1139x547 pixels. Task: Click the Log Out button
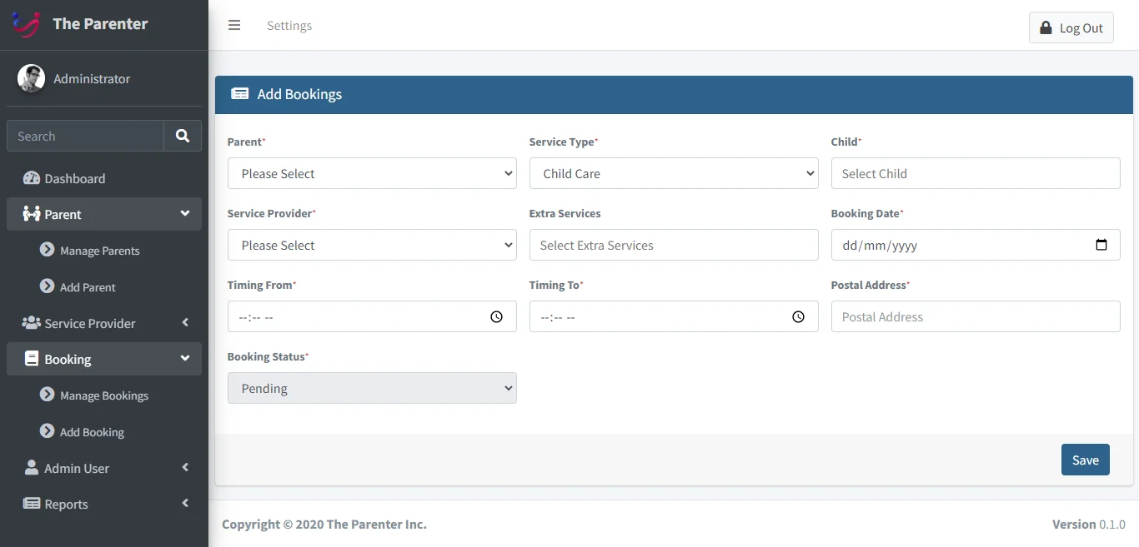tap(1071, 27)
